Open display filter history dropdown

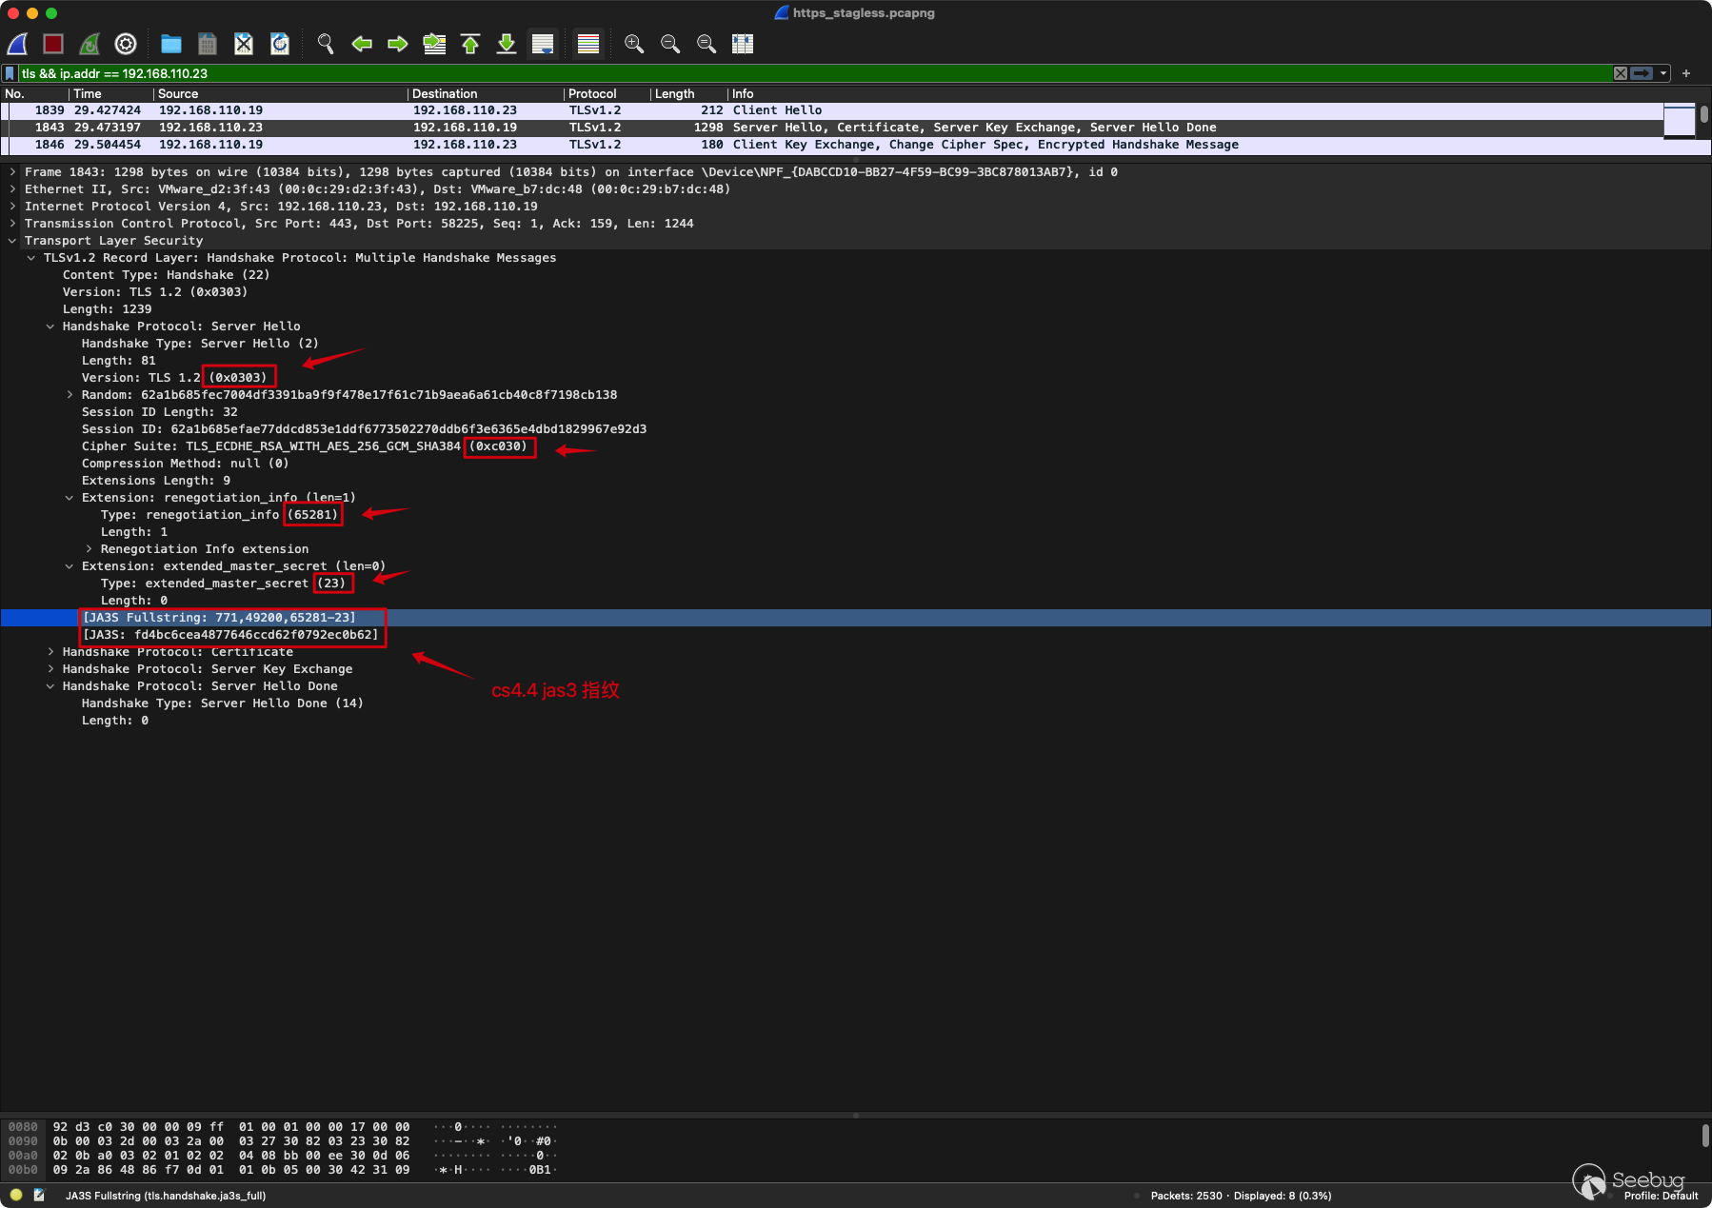[x=1663, y=73]
